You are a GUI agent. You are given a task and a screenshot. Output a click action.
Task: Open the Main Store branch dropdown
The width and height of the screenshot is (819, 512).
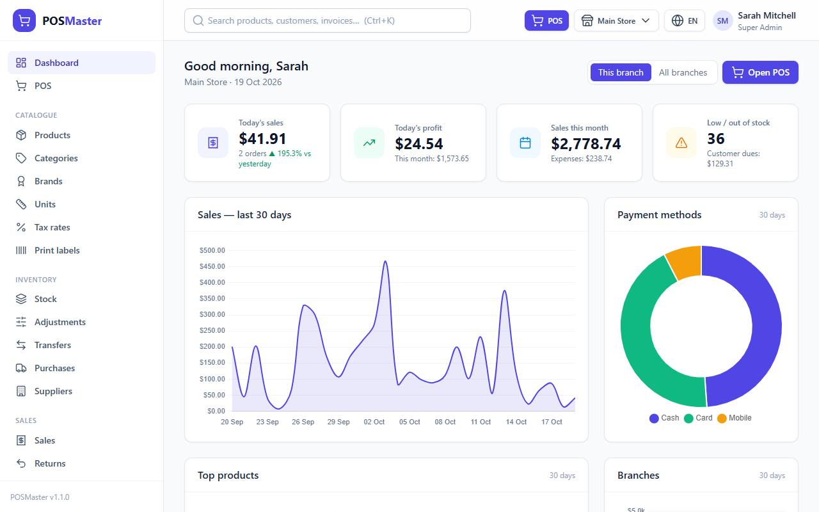(616, 20)
